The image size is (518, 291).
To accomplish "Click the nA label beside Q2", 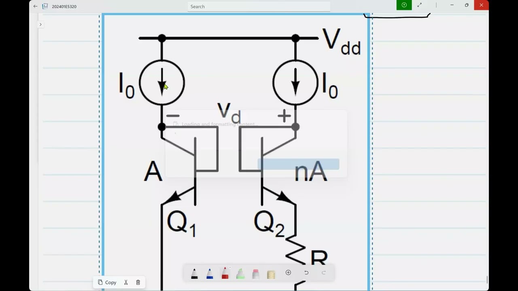I will point(310,172).
